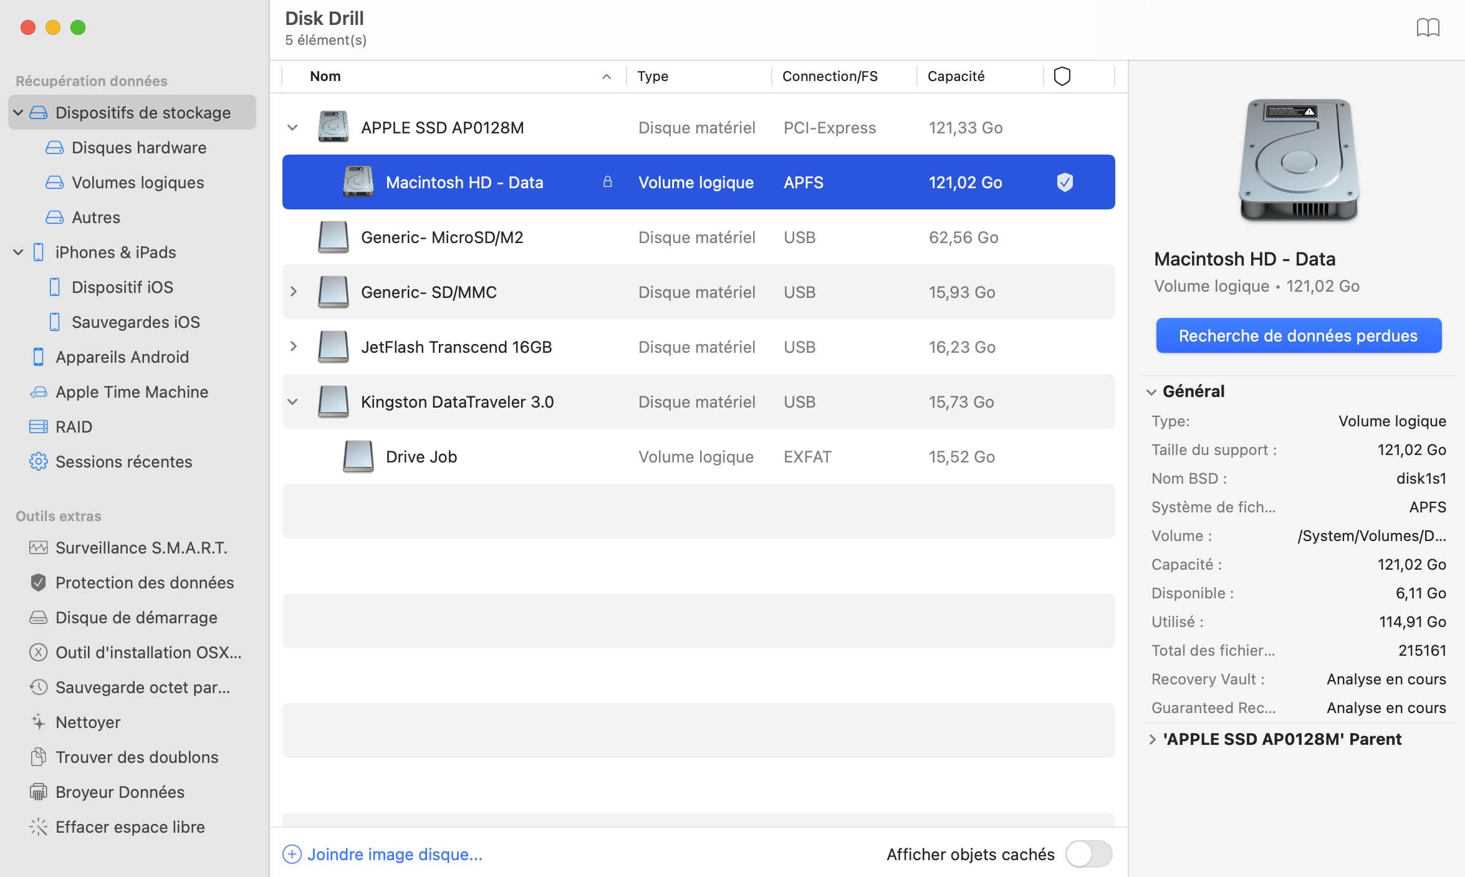Collapse iPhones & iPads sidebar group
The height and width of the screenshot is (877, 1465).
18,252
